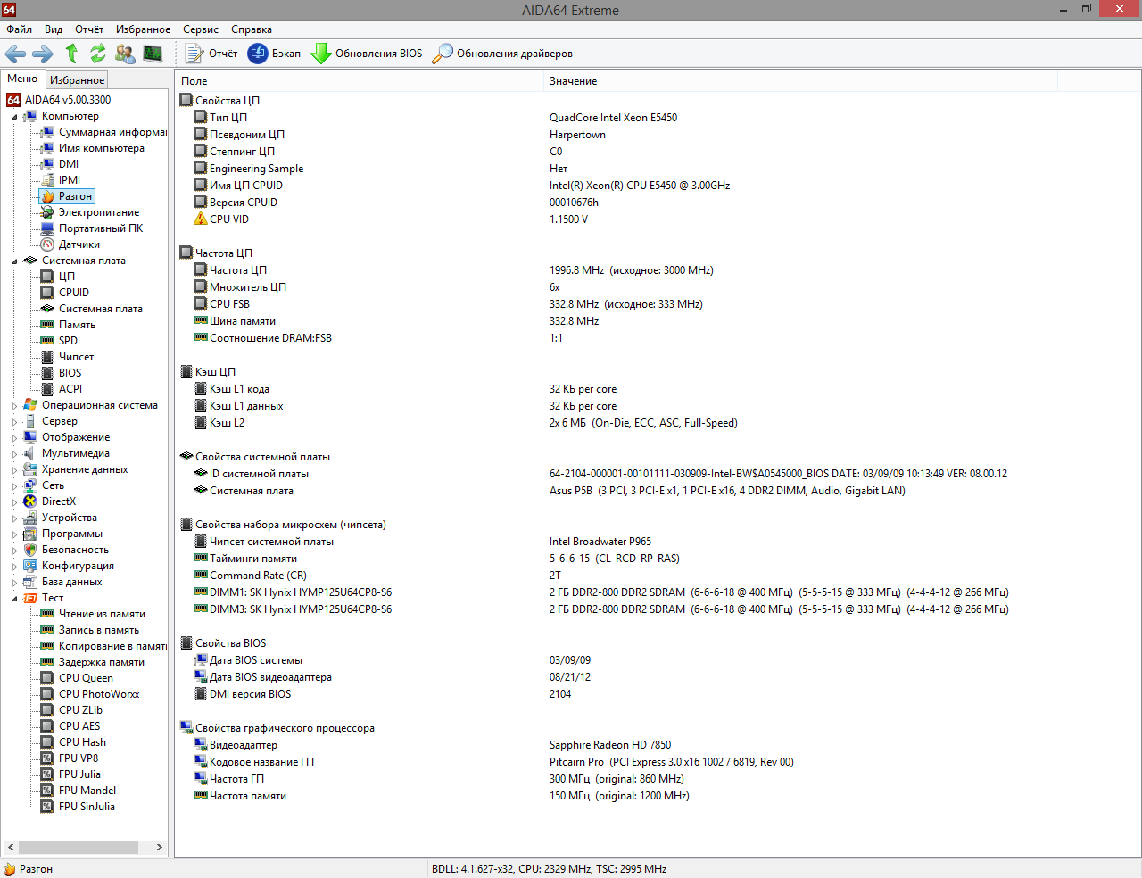Click the Множитель ЦП row
The height and width of the screenshot is (878, 1142).
[x=658, y=287]
